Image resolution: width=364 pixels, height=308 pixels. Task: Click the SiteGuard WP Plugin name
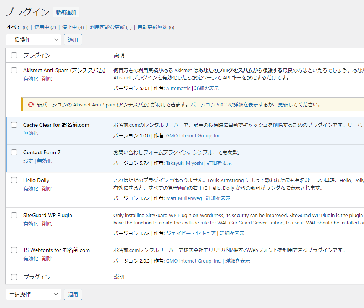click(48, 215)
